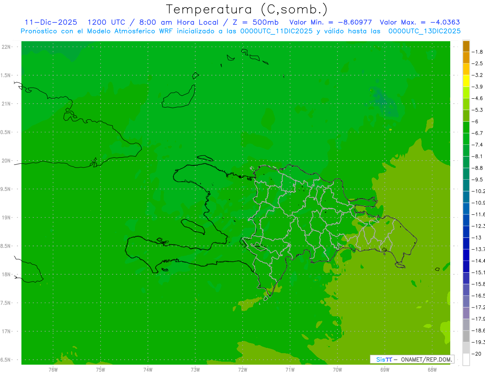Click the '-20' color scale value
The height and width of the screenshot is (375, 485).
477,354
